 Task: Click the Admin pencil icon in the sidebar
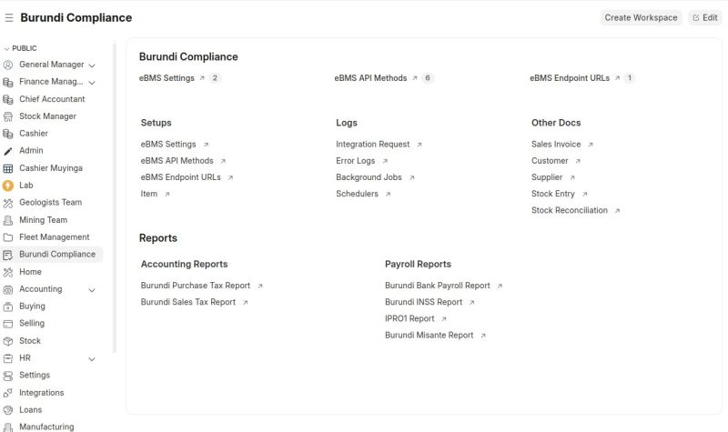[8, 151]
